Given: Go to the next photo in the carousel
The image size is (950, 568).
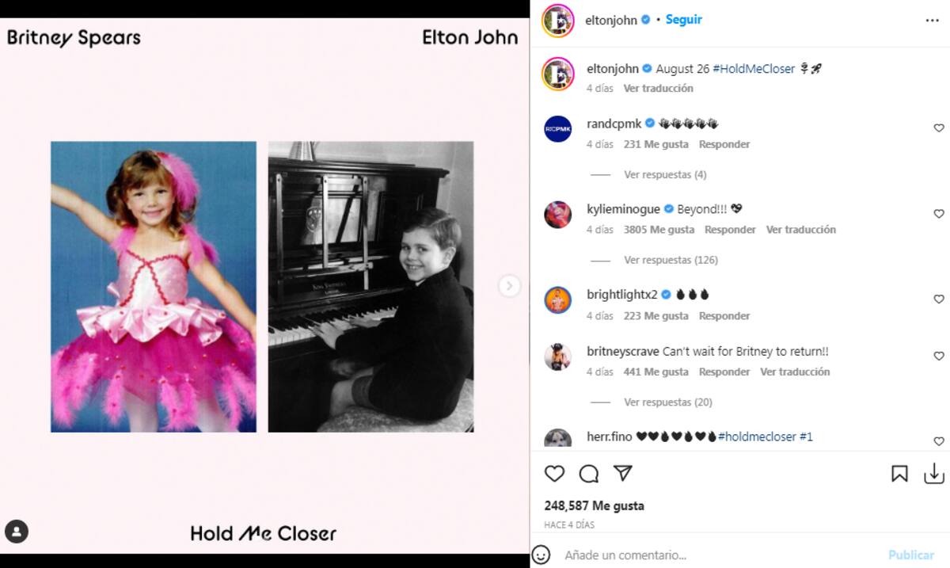Looking at the screenshot, I should click(x=510, y=286).
